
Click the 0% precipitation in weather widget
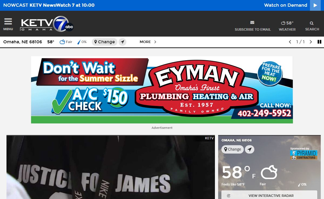tap(302, 184)
